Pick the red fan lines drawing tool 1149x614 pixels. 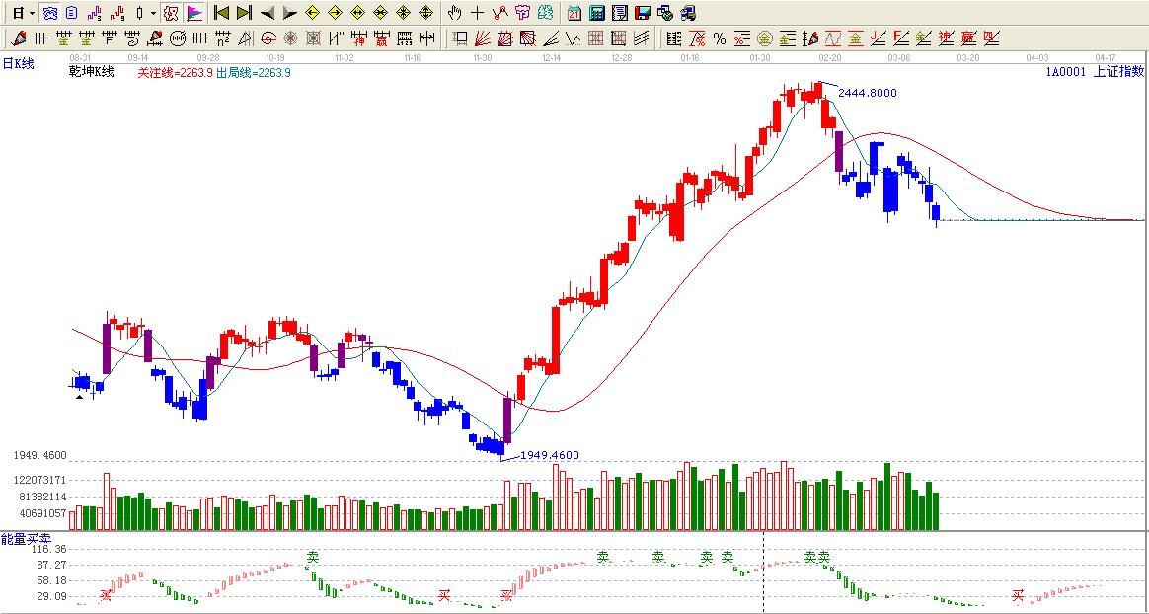[x=482, y=38]
